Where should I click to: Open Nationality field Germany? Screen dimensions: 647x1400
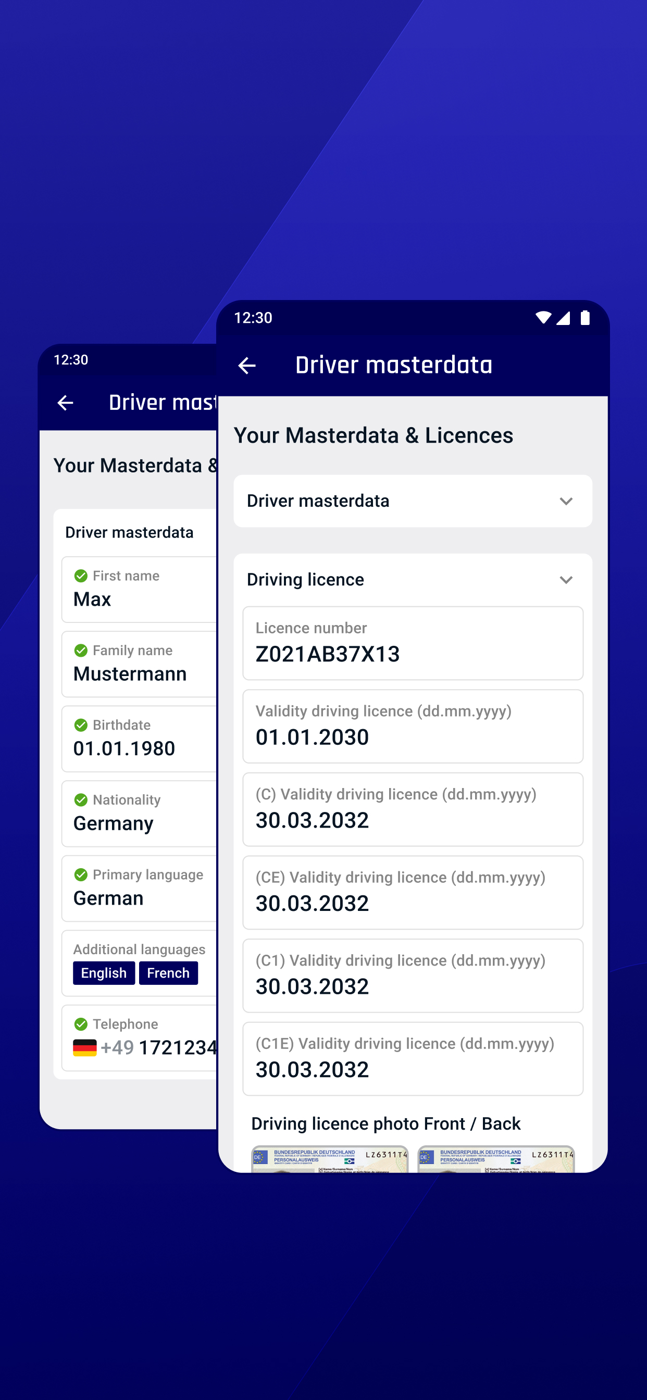tap(139, 814)
